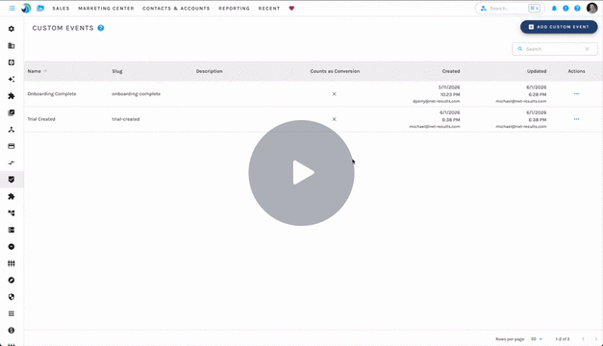Click the conversion X mark for Trial Created
The height and width of the screenshot is (346, 603).
334,119
